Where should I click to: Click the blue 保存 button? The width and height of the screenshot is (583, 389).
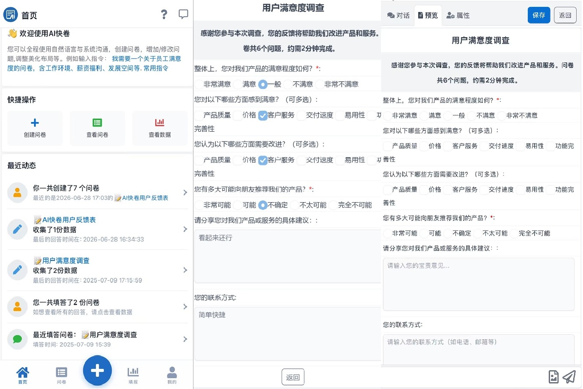tap(538, 15)
